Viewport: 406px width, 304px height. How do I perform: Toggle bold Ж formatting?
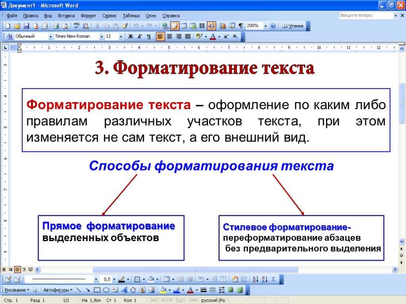130,36
